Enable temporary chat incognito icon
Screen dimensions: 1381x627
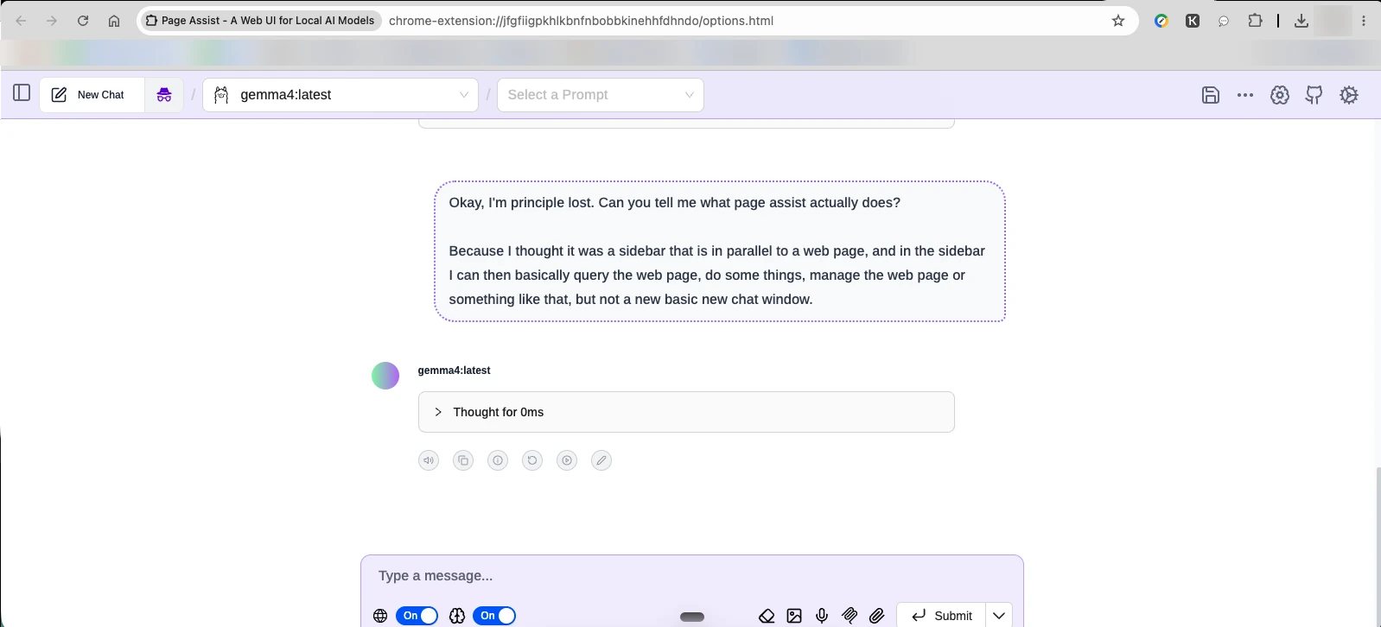click(x=164, y=95)
